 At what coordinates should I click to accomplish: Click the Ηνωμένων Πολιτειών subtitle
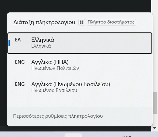click(55, 68)
